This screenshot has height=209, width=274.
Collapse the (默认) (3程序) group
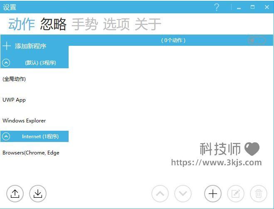coord(6,62)
